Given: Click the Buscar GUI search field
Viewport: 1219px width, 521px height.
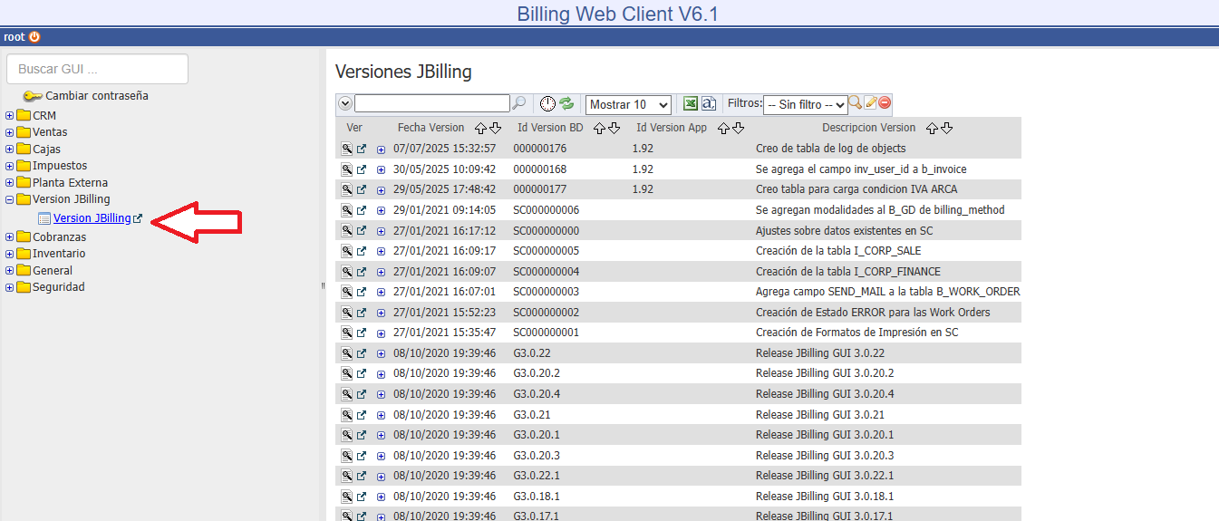Looking at the screenshot, I should coord(97,69).
